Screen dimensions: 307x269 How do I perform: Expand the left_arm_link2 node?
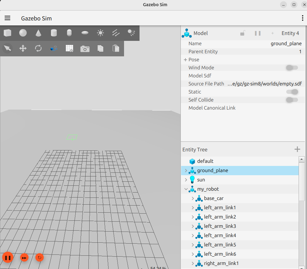[x=193, y=217]
